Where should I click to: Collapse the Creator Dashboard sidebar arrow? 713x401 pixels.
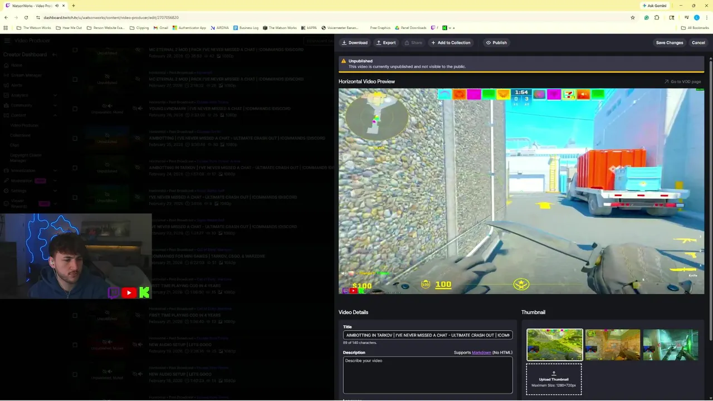click(55, 55)
